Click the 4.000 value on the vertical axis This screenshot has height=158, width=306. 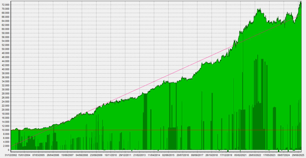coord(7,142)
